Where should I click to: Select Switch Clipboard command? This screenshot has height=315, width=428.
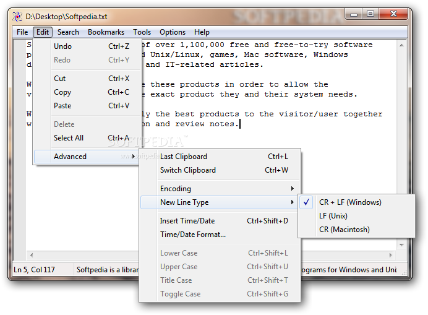pyautogui.click(x=220, y=170)
